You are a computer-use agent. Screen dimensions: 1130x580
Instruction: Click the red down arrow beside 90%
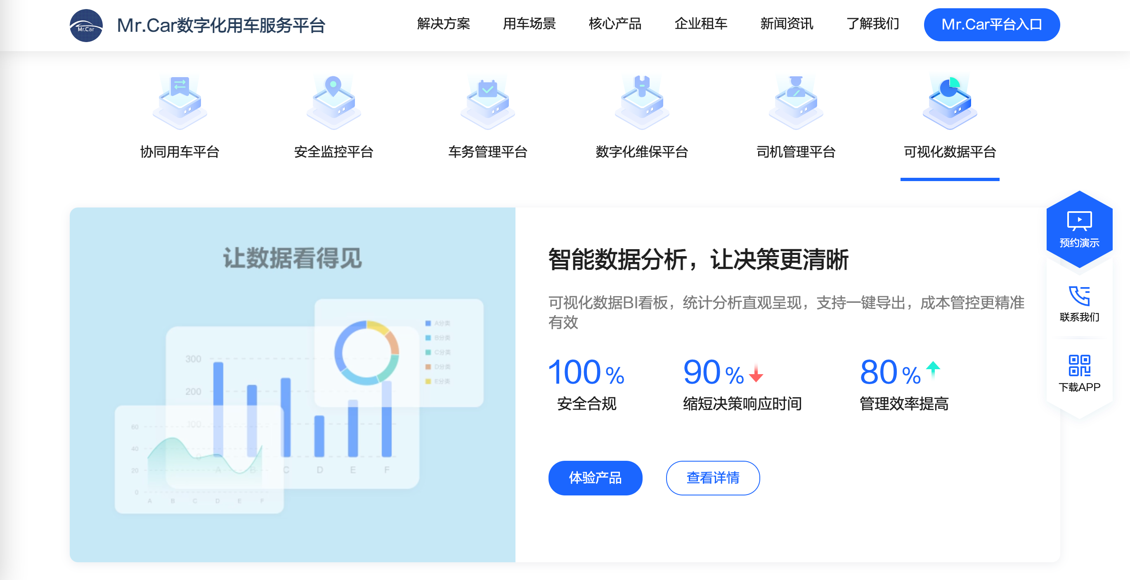coord(756,373)
